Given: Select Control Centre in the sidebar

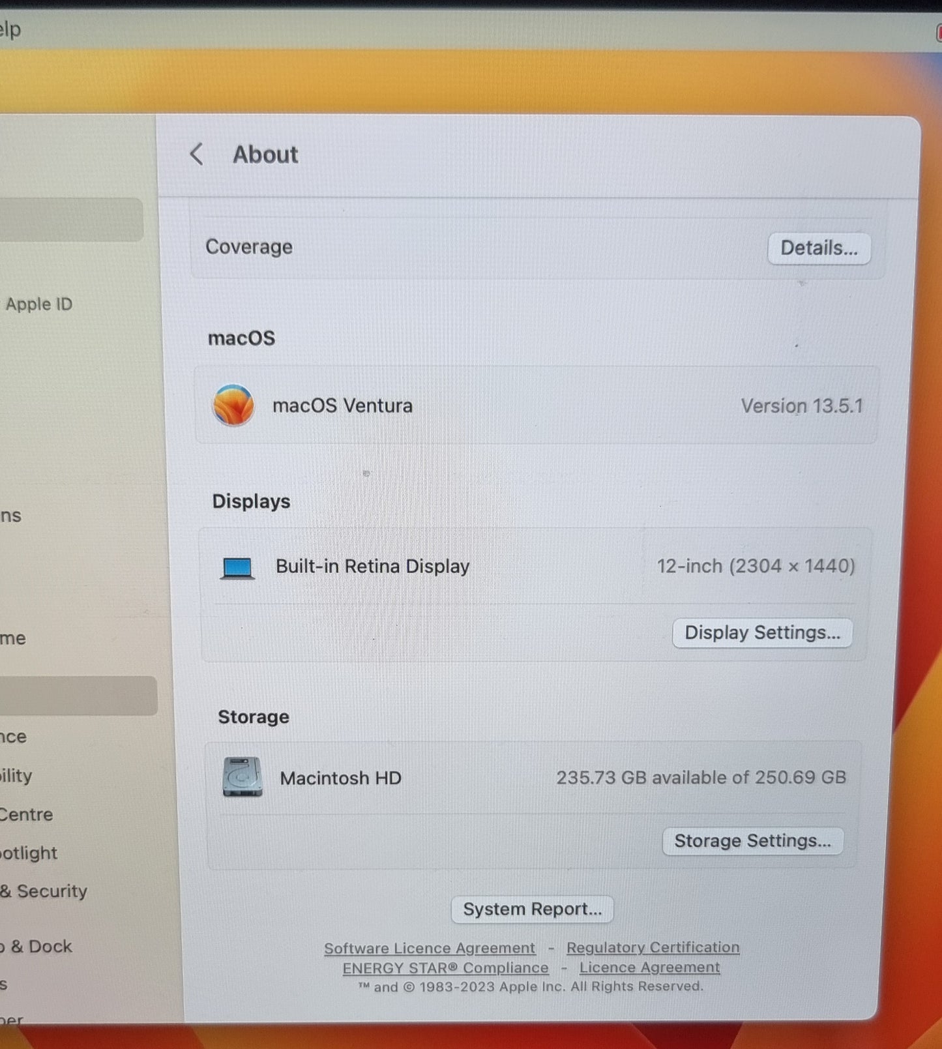Looking at the screenshot, I should tap(26, 814).
